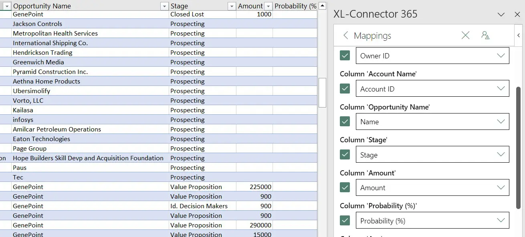Screen dimensions: 525x237
Task: Open filter for Opportunity Name column
Action: (x=164, y=6)
